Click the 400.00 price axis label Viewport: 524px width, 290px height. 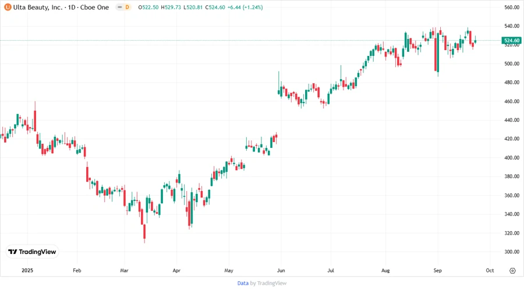[x=512, y=158]
